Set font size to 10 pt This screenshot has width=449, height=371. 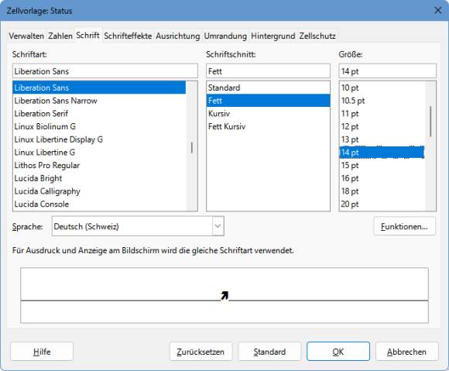[382, 88]
